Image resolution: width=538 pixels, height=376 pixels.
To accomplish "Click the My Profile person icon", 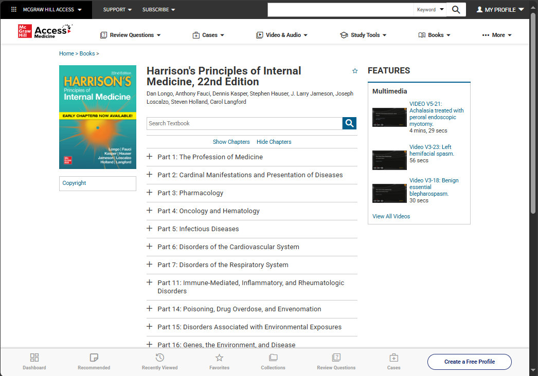I will pos(479,10).
